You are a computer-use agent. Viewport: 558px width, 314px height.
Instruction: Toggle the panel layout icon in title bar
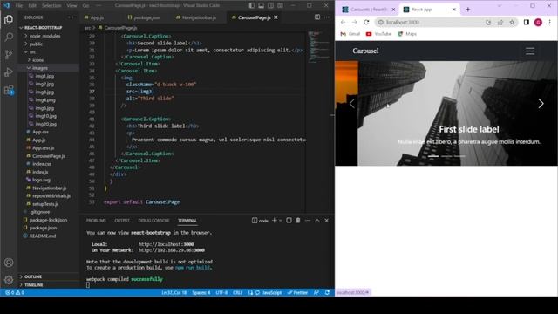(262, 5)
